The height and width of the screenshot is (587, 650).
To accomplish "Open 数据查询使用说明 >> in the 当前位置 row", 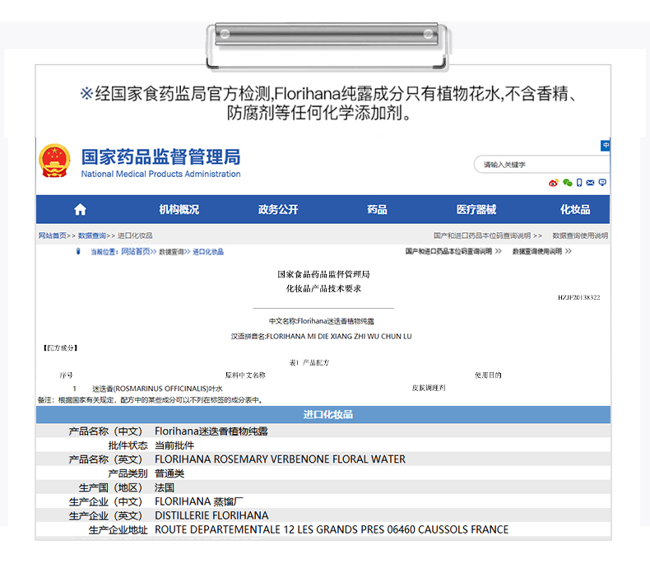I will 542,251.
